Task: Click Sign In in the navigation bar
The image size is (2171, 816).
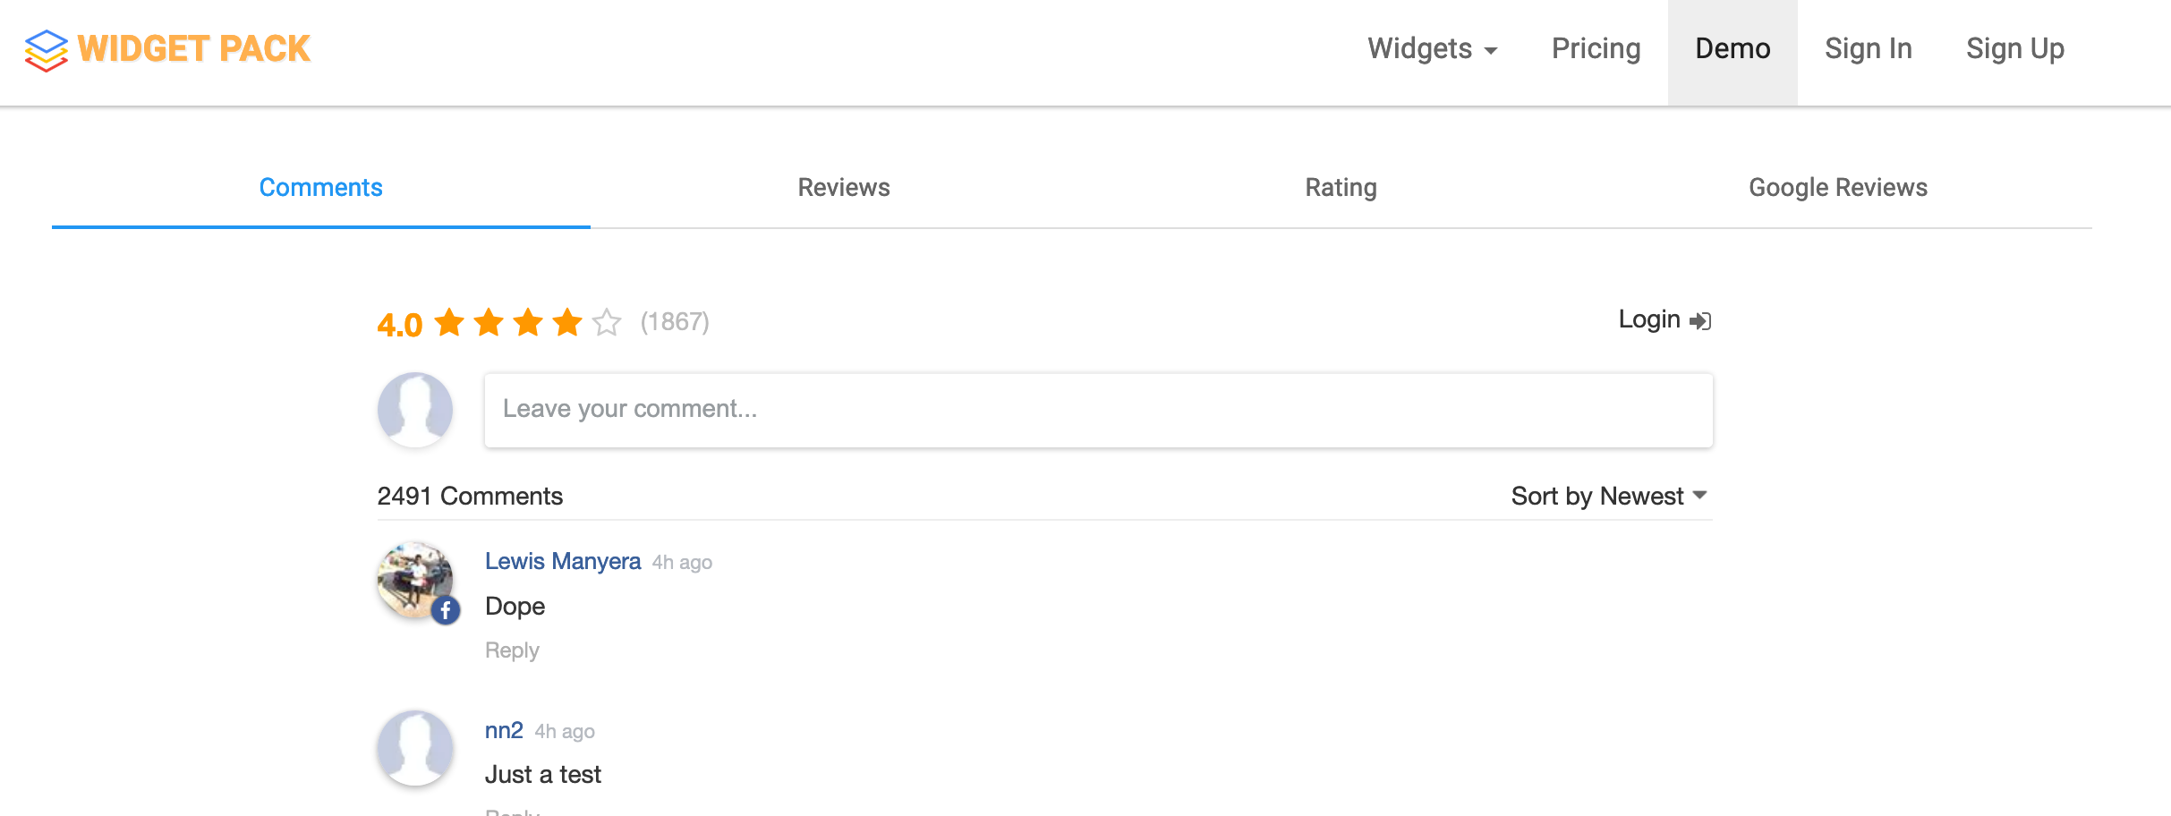Action: tap(1868, 49)
